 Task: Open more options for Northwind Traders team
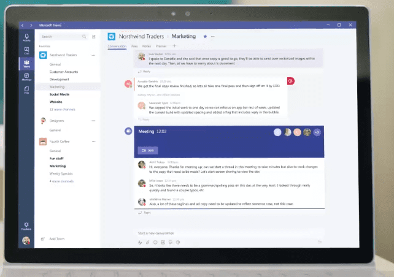pos(93,55)
